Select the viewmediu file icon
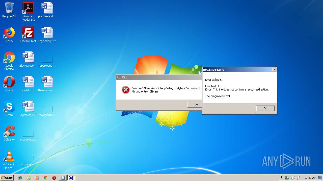The height and width of the screenshot is (181, 323). pyautogui.click(x=47, y=109)
